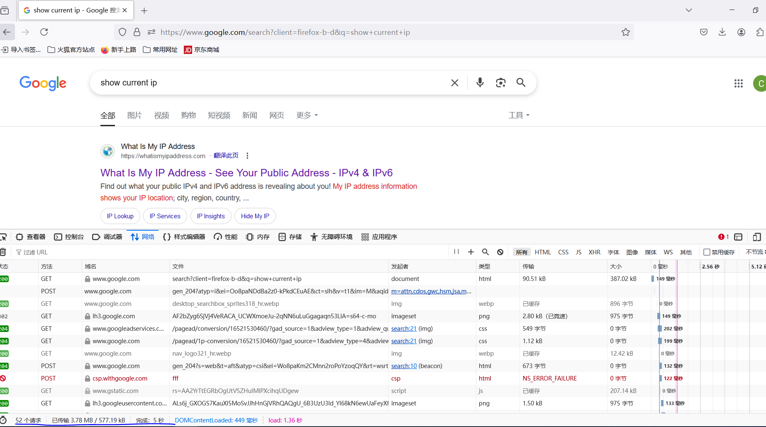Switch to the 调试器 devtools tab
This screenshot has height=427, width=766.
pos(107,237)
